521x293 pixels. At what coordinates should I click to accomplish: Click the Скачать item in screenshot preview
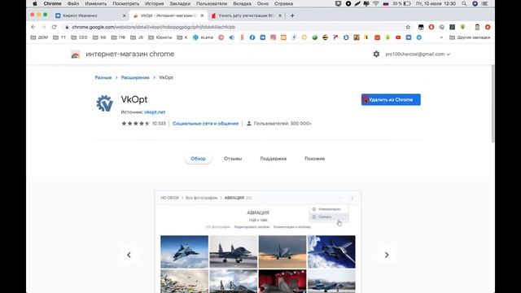pyautogui.click(x=329, y=217)
